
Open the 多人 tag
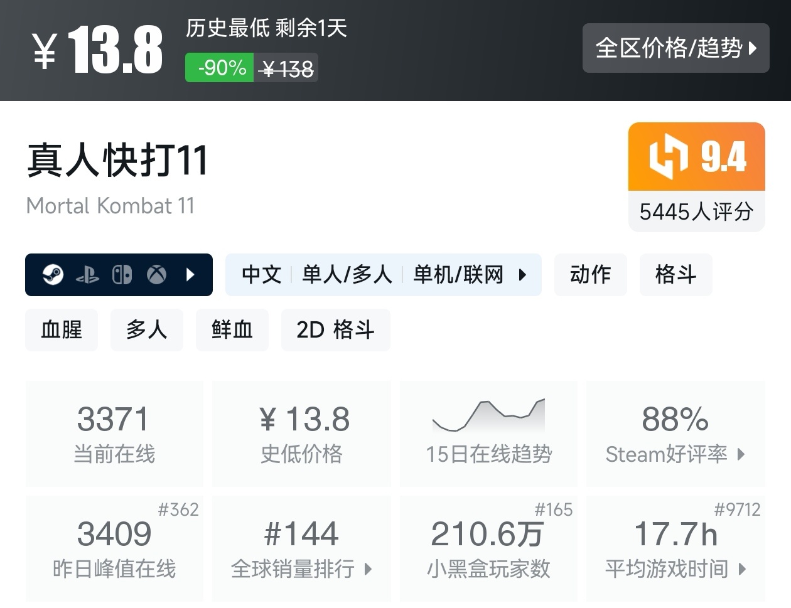[147, 329]
